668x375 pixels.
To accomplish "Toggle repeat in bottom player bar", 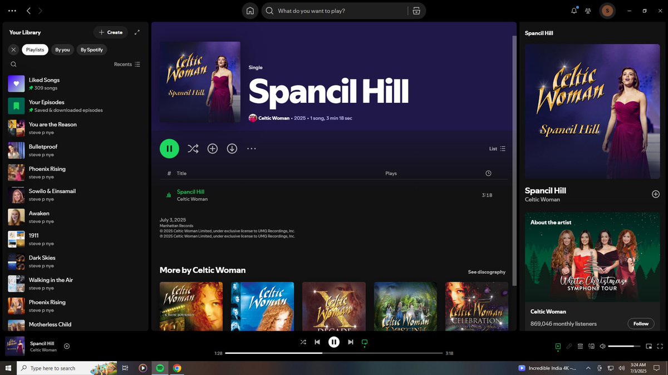I will pos(365,342).
